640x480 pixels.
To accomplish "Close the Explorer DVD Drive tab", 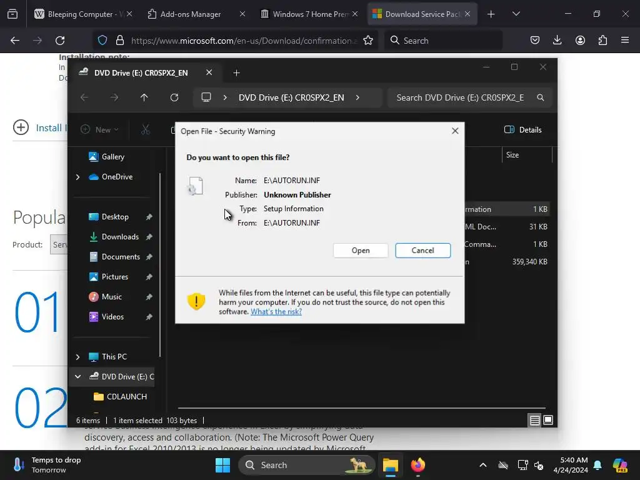I will coord(209,72).
